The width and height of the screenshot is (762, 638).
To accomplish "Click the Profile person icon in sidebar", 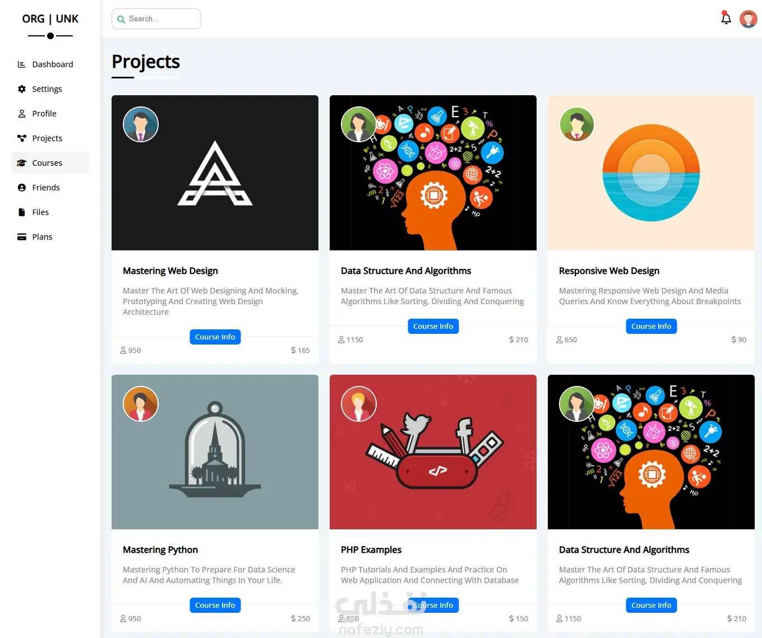I will [22, 114].
